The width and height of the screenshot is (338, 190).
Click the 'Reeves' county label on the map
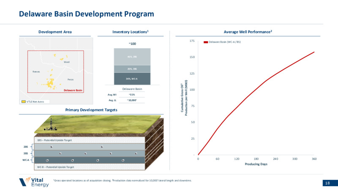36,71
